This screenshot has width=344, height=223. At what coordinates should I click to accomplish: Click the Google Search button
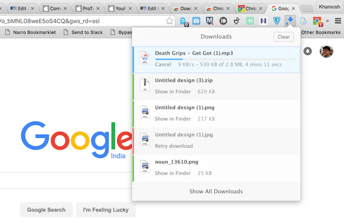(46, 210)
